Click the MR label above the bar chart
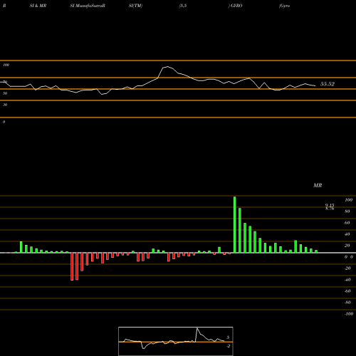Viewport: 356px width, 356px height. [318, 185]
